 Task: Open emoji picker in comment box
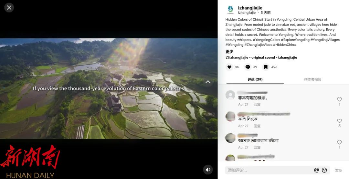click(324, 170)
